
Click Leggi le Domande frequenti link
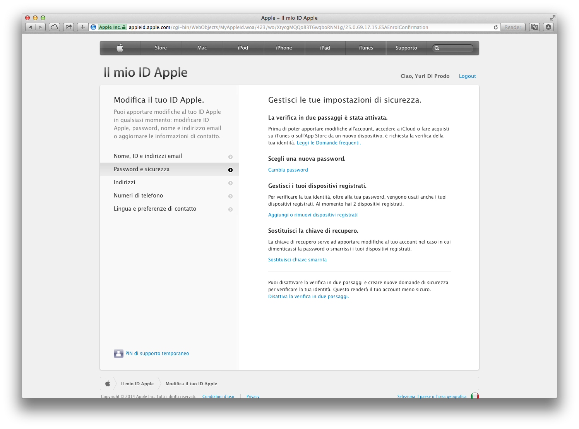[x=329, y=143]
